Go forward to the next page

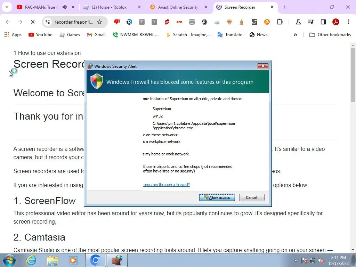pyautogui.click(x=20, y=22)
